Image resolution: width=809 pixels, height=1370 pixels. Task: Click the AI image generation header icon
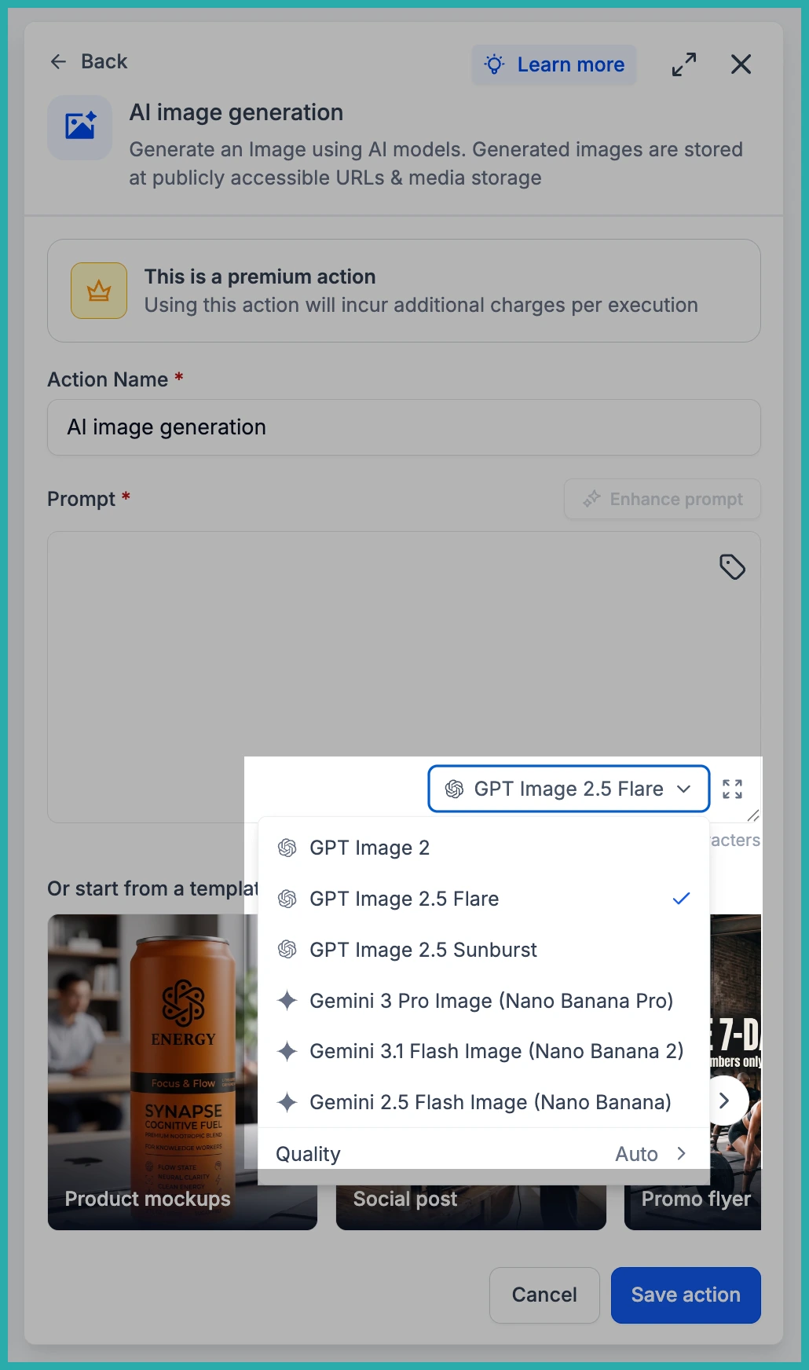click(80, 126)
